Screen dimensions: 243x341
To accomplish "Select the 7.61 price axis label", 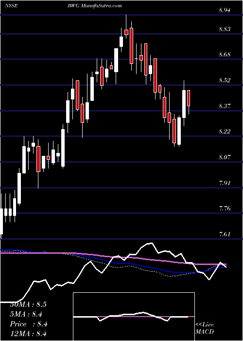I will 225,234.
